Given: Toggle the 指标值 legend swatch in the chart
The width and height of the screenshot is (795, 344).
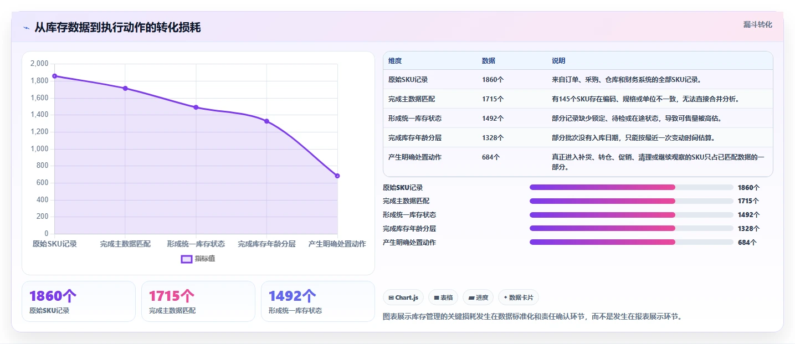Looking at the screenshot, I should pyautogui.click(x=187, y=259).
